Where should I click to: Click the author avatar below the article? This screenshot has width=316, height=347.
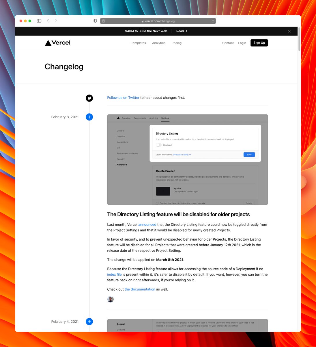coord(111,299)
